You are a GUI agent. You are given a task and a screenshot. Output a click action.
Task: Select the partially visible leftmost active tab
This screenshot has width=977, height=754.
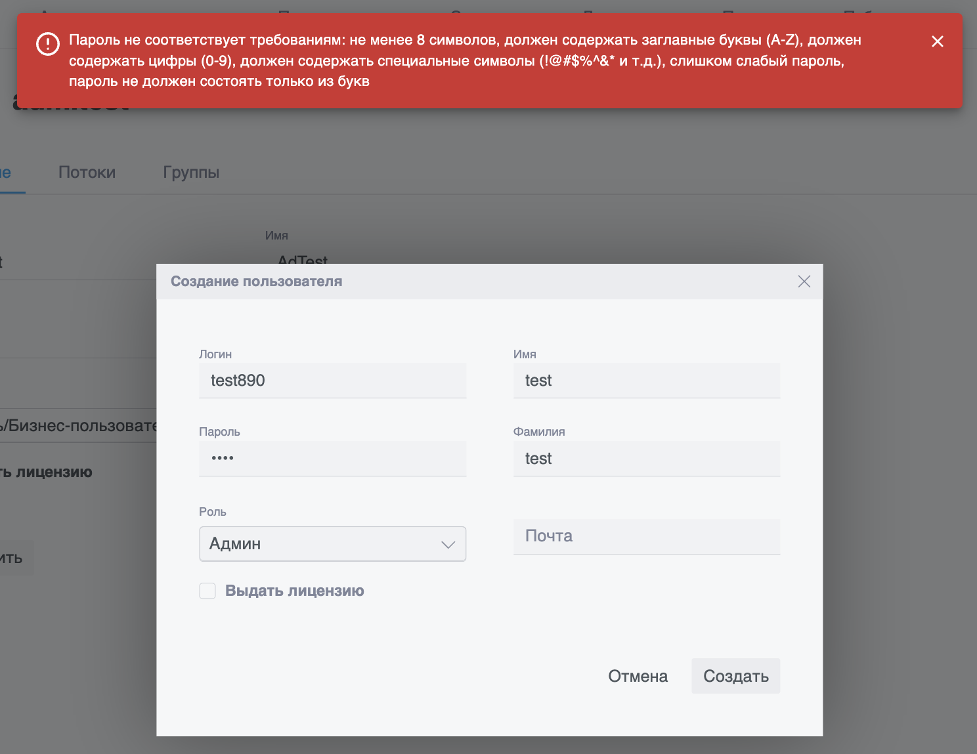tap(7, 173)
